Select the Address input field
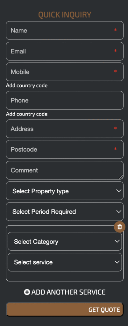128x326 pixels. (x=65, y=129)
